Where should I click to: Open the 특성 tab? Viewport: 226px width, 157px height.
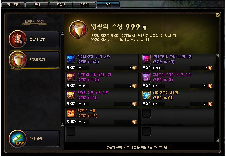tap(37, 5)
